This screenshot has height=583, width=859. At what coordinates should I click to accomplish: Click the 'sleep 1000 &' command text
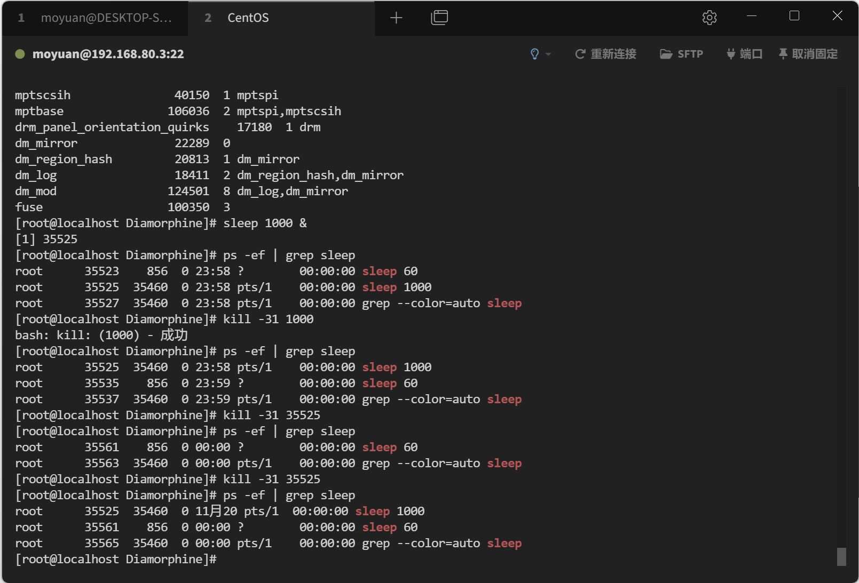coord(265,223)
